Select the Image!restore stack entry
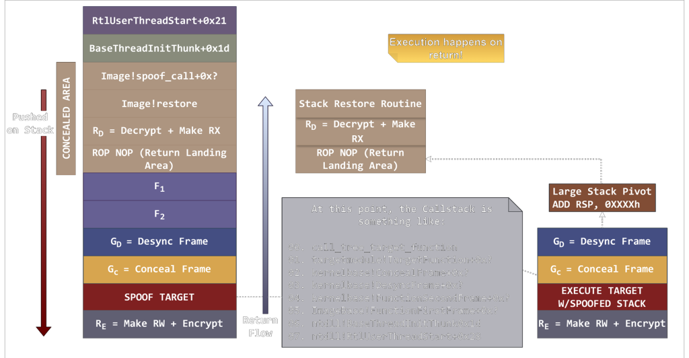 (159, 104)
